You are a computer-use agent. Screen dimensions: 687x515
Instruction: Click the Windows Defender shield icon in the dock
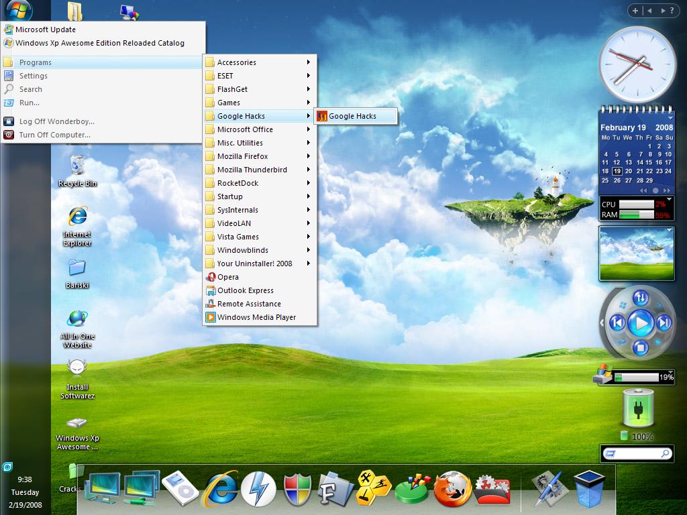pos(298,488)
